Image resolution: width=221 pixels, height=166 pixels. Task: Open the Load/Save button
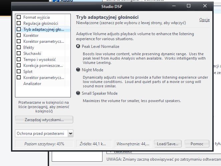click(x=168, y=144)
